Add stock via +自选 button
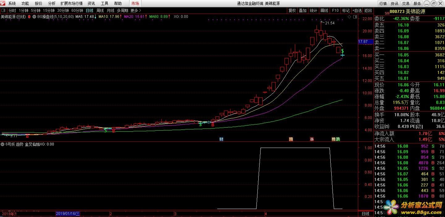The image size is (445, 217). [357, 10]
